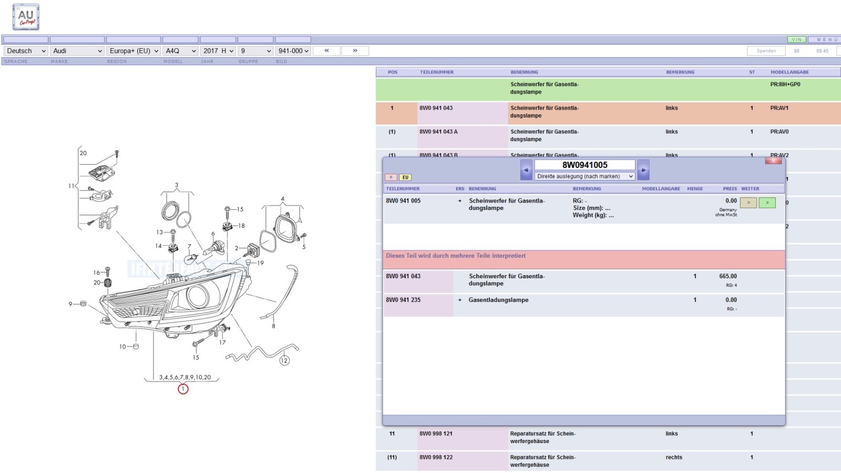The image size is (841, 473).
Task: Open the Marke dropdown showing Audi
Action: (x=77, y=51)
